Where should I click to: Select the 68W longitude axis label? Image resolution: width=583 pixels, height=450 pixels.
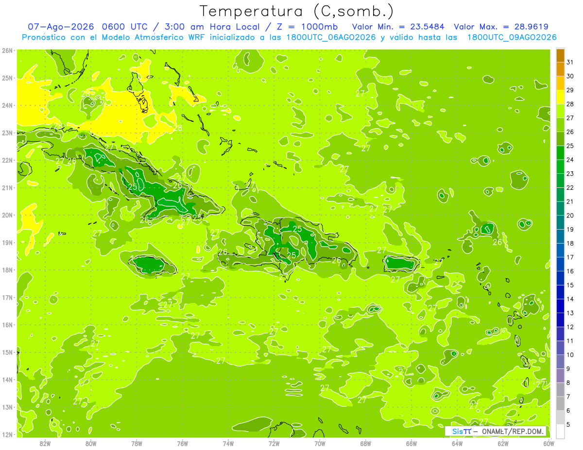[x=365, y=443]
